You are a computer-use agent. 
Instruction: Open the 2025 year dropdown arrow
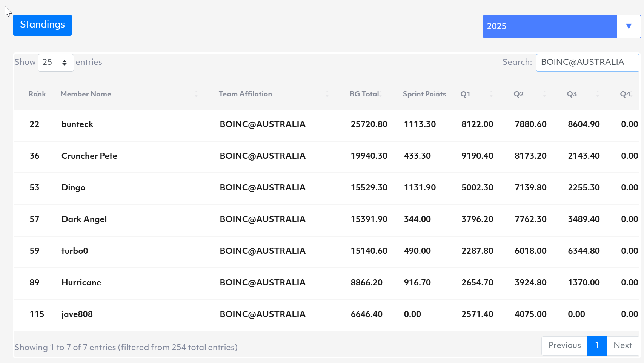click(x=629, y=26)
